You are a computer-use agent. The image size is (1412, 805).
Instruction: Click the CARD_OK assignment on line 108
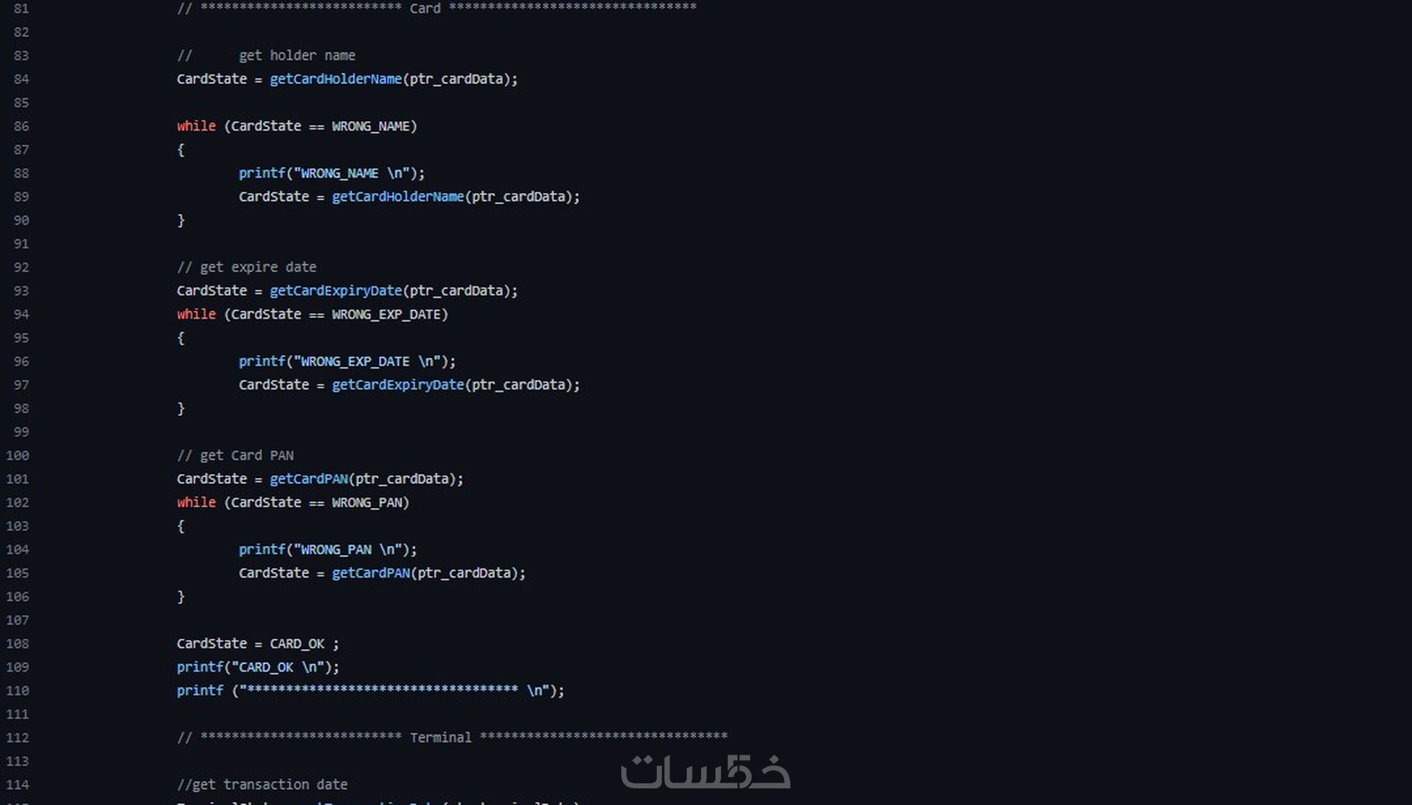pyautogui.click(x=257, y=644)
